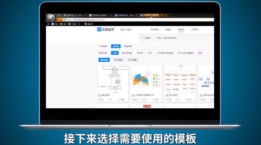Open the first 百度 bookmark with the blue icon

(55, 24)
